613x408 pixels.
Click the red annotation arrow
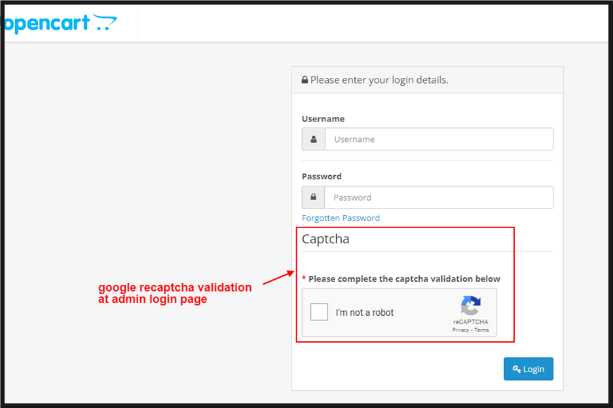tap(278, 279)
